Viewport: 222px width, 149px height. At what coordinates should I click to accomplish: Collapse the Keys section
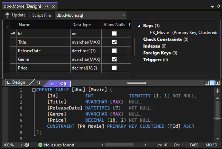(x=139, y=26)
